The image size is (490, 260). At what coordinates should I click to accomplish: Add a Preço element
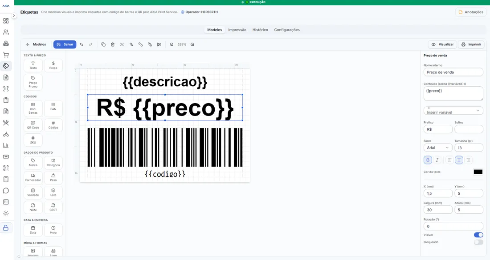[53, 65]
